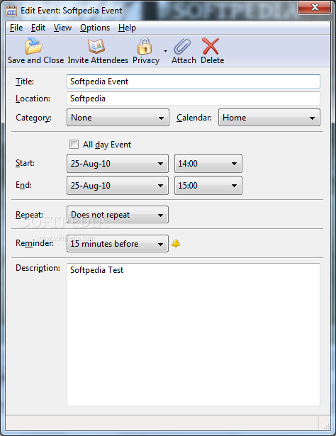
Task: Click the Calendar: label
Action: pyautogui.click(x=194, y=118)
